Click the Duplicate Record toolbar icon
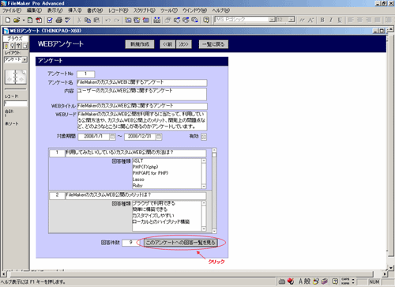 [137, 20]
